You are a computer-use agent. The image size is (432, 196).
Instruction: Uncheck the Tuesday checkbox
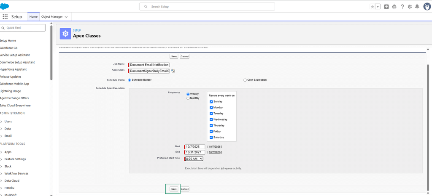point(211,114)
